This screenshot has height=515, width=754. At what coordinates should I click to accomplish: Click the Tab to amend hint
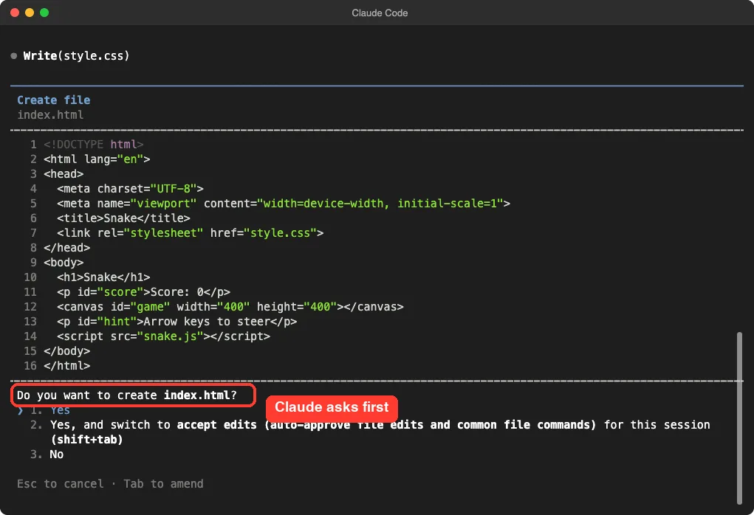(x=163, y=484)
